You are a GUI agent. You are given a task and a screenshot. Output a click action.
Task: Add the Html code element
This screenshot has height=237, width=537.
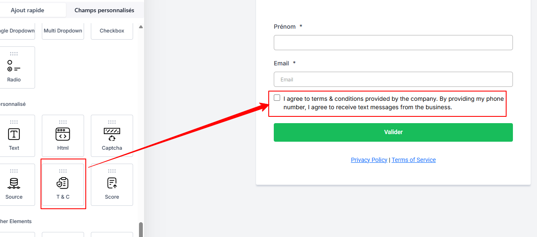(x=63, y=136)
